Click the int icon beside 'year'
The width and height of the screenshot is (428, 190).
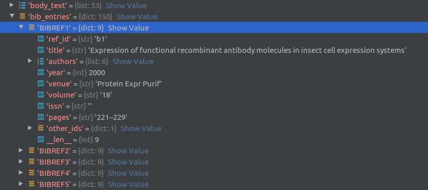click(40, 73)
